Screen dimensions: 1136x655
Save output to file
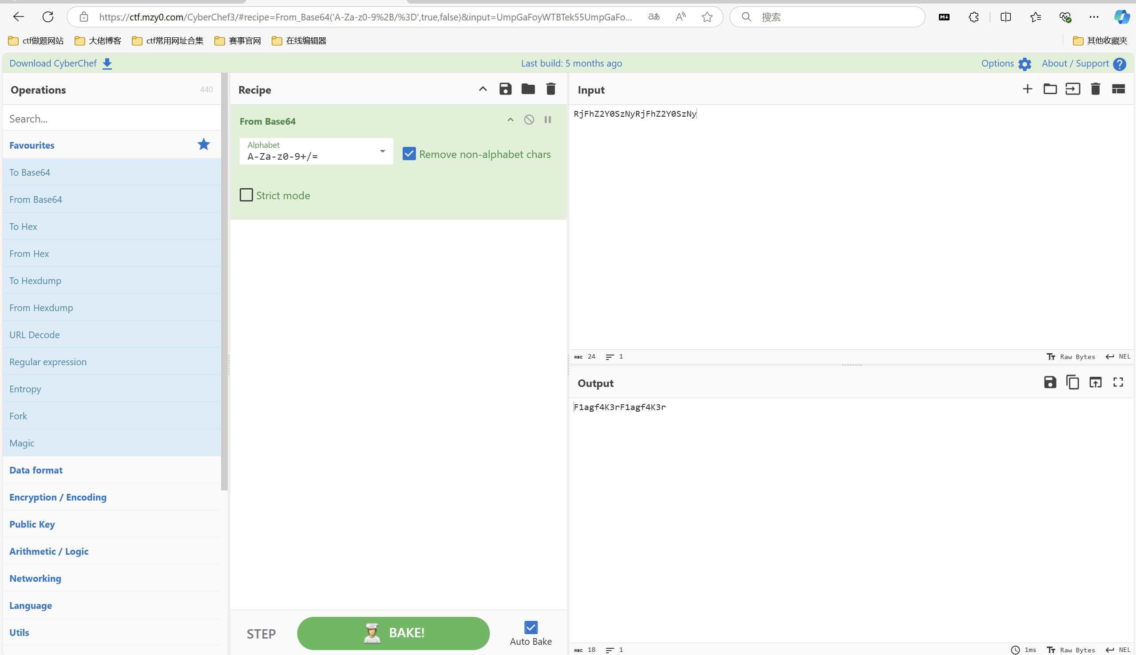tap(1050, 383)
